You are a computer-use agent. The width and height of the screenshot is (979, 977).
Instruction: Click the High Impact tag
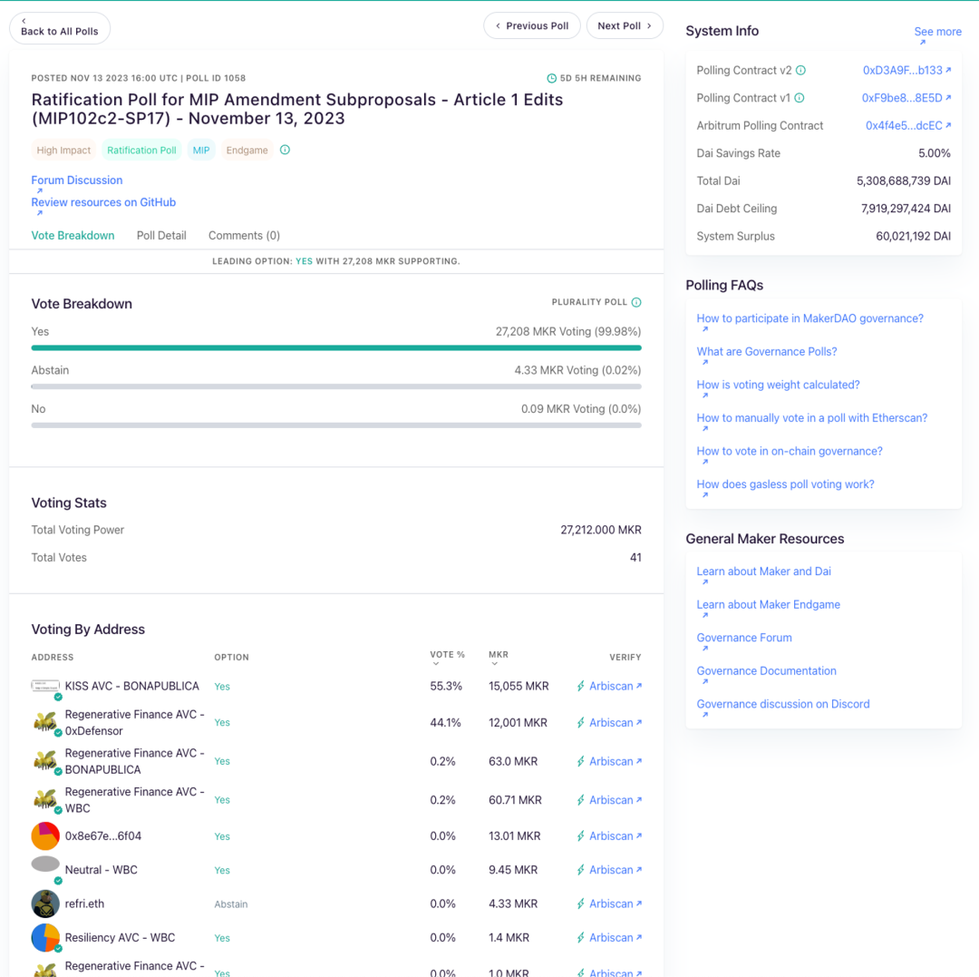(63, 150)
